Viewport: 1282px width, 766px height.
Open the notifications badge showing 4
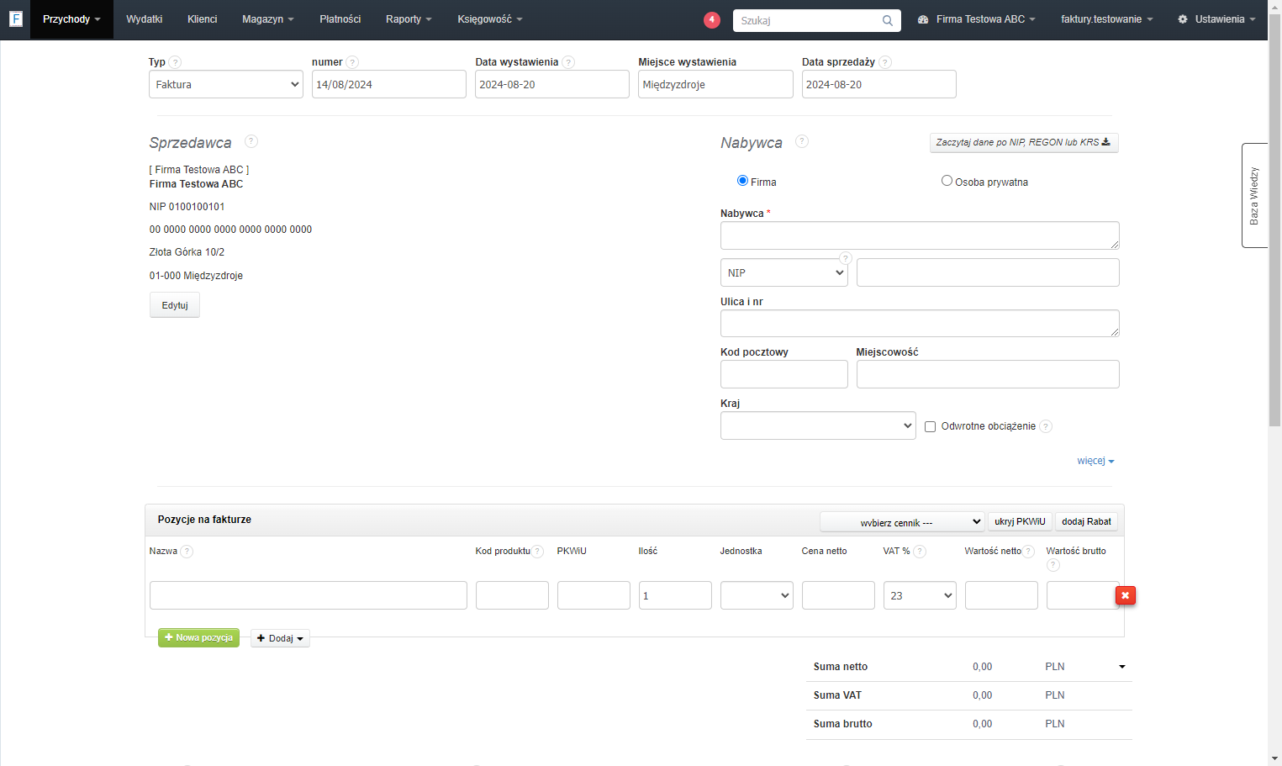point(712,19)
